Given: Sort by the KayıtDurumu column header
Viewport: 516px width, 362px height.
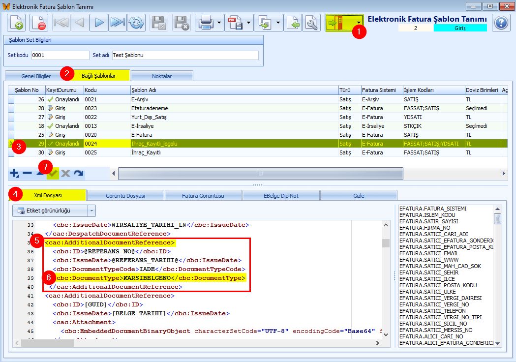Looking at the screenshot, I should (64, 90).
